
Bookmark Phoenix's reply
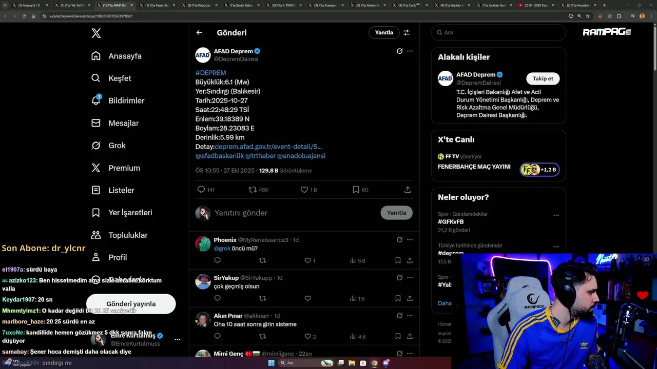(x=398, y=260)
